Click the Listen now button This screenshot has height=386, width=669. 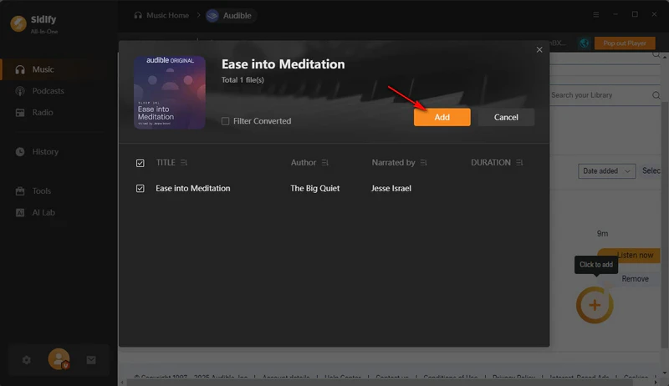click(629, 255)
